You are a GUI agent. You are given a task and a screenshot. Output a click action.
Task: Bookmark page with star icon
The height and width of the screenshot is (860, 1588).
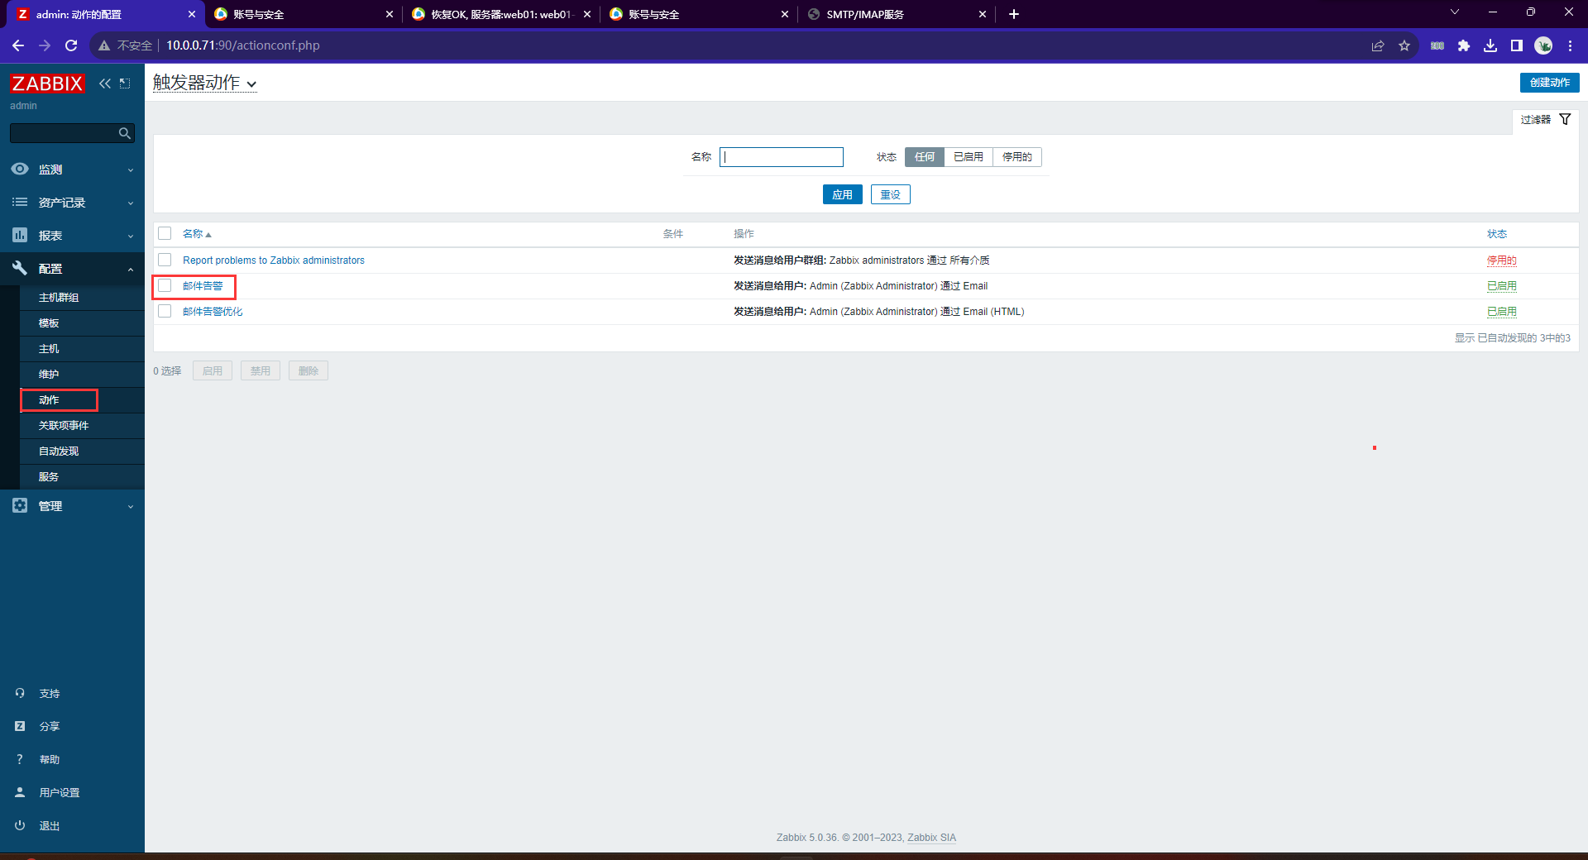point(1404,45)
